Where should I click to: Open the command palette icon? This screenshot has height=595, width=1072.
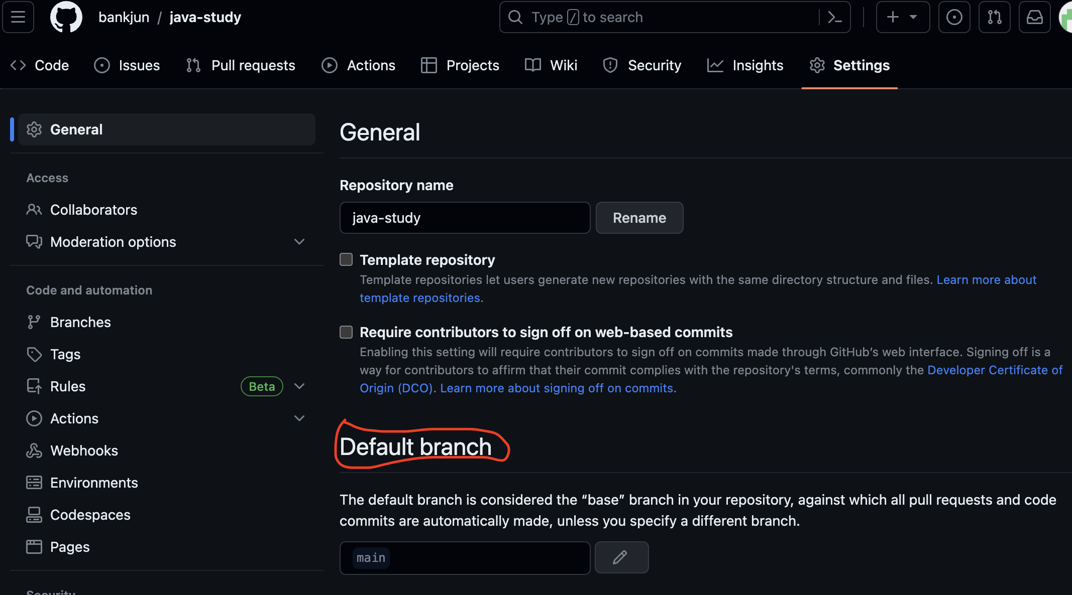pos(834,17)
